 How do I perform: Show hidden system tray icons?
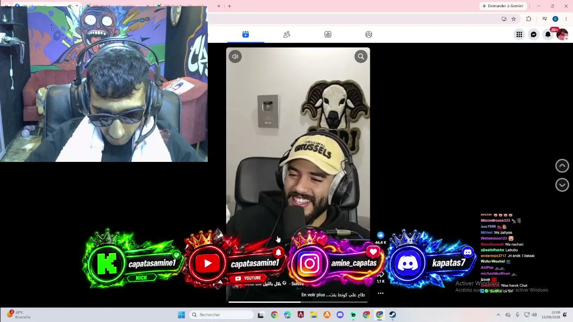click(x=498, y=315)
